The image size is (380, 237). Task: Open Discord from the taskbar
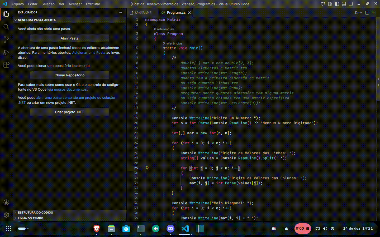(x=170, y=229)
